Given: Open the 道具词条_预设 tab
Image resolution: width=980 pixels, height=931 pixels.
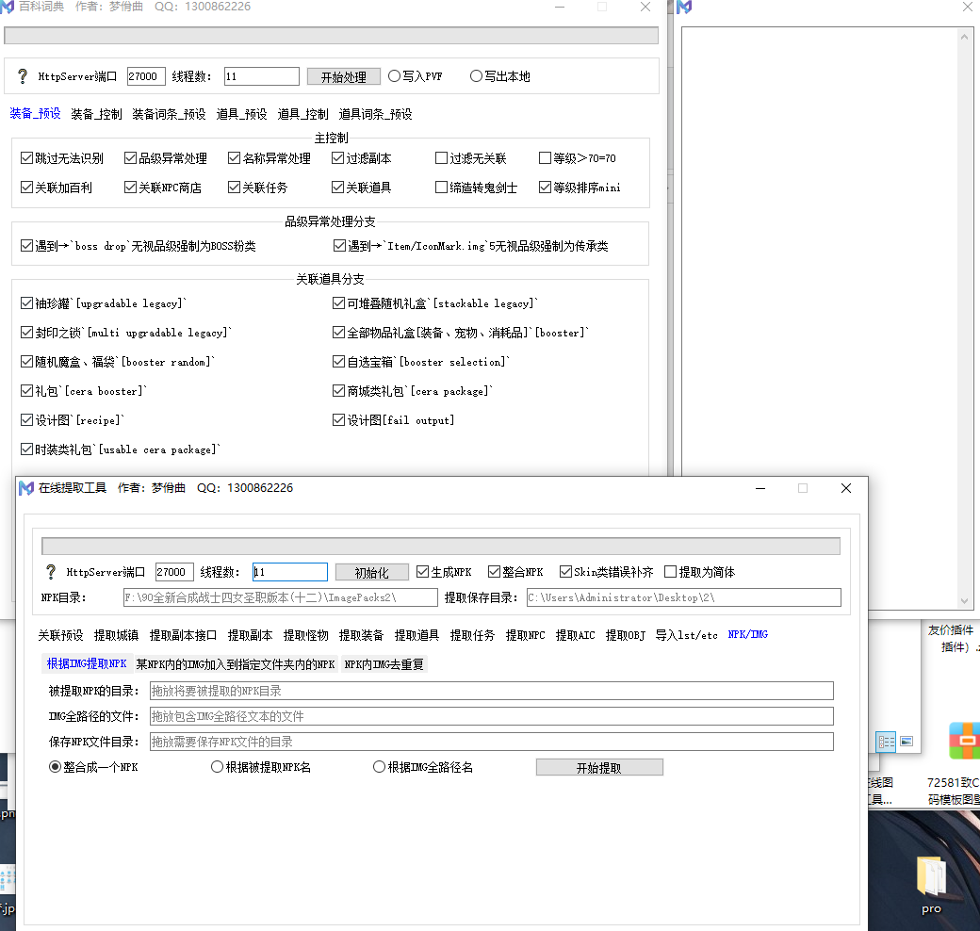Looking at the screenshot, I should pos(375,114).
